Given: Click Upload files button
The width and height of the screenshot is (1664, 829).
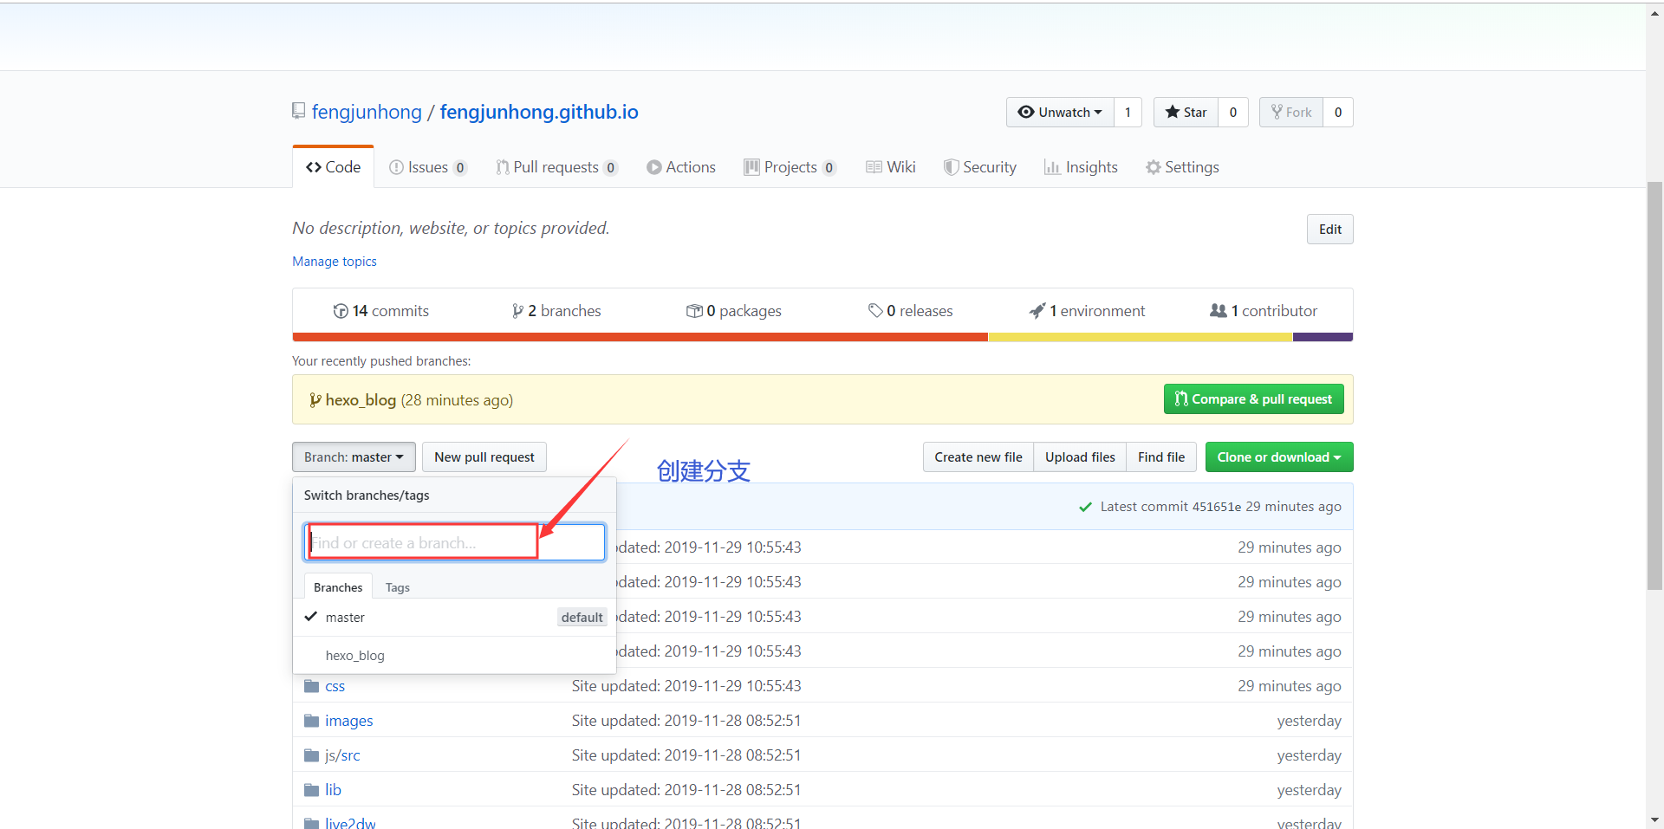Looking at the screenshot, I should coord(1080,457).
